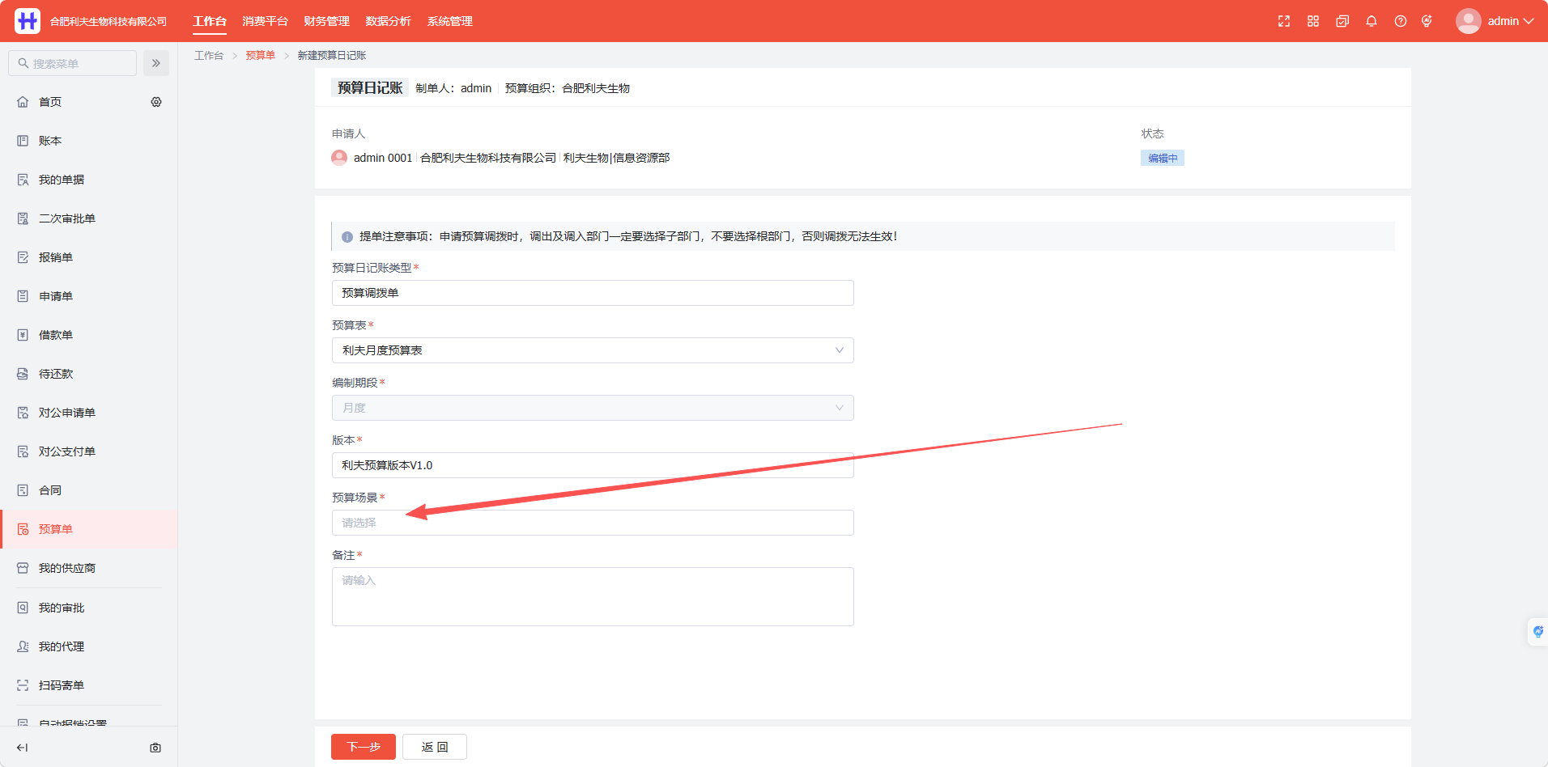Open the apps grid icon
This screenshot has height=767, width=1548.
(x=1313, y=21)
